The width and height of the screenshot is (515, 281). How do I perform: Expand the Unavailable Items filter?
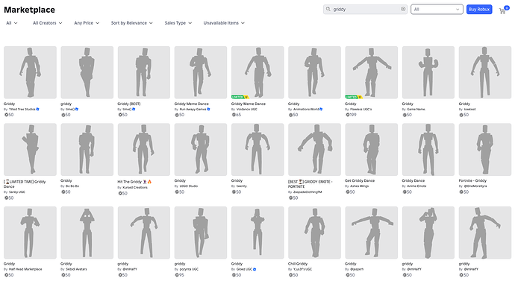point(224,23)
